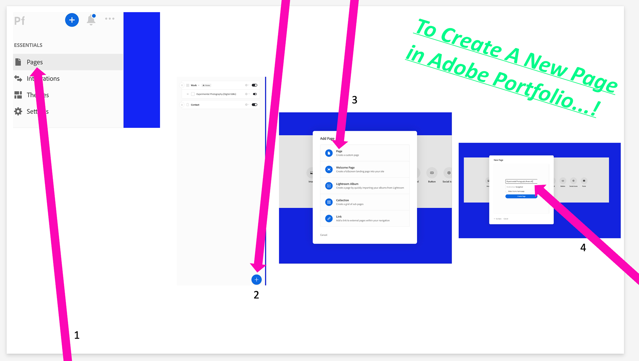Select the Lightroom Album icon in Add Page
Image resolution: width=639 pixels, height=361 pixels.
[329, 186]
